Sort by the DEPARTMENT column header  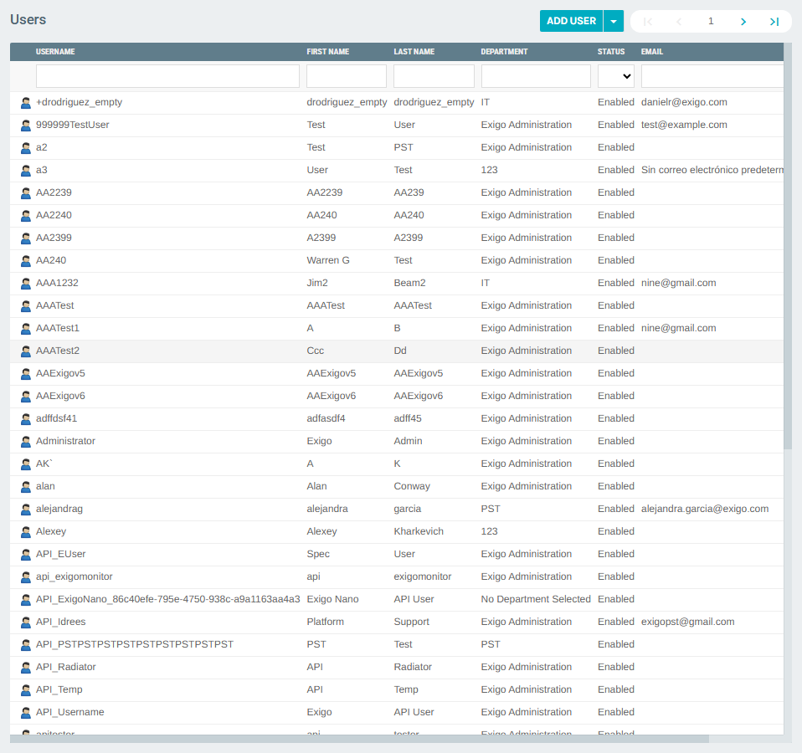point(504,51)
